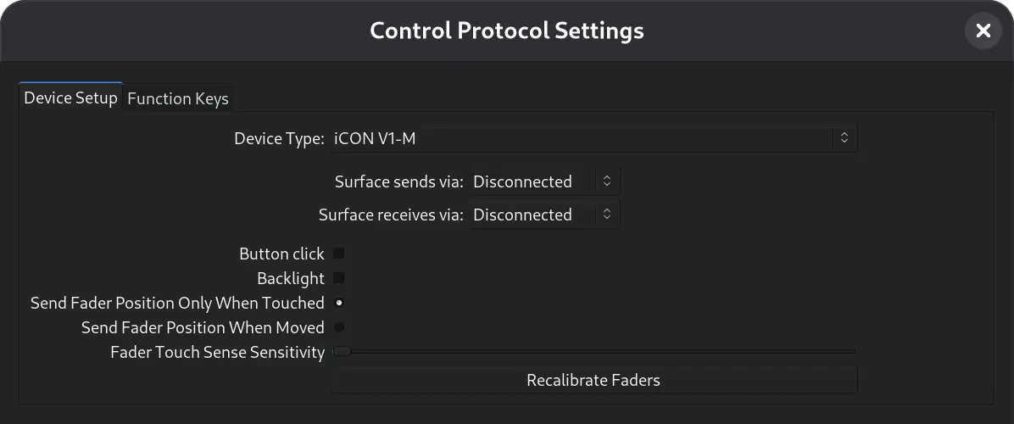
Task: Click the Device Type label text
Action: click(279, 138)
